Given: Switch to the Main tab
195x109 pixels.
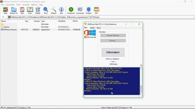Looking at the screenshot, I should (86, 28).
